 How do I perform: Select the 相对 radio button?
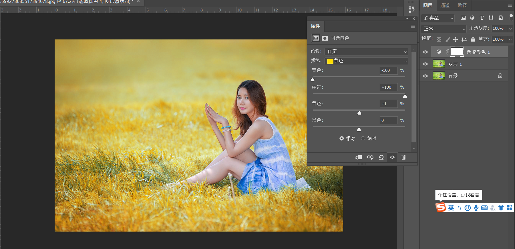341,138
